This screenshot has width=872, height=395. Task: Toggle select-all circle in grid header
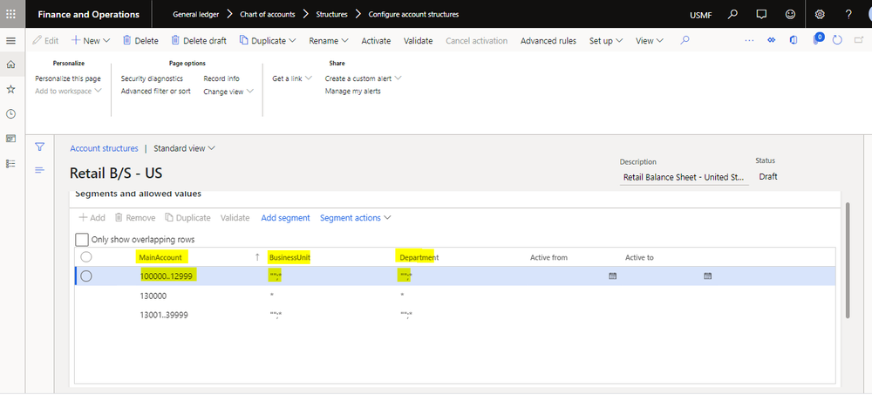click(86, 257)
